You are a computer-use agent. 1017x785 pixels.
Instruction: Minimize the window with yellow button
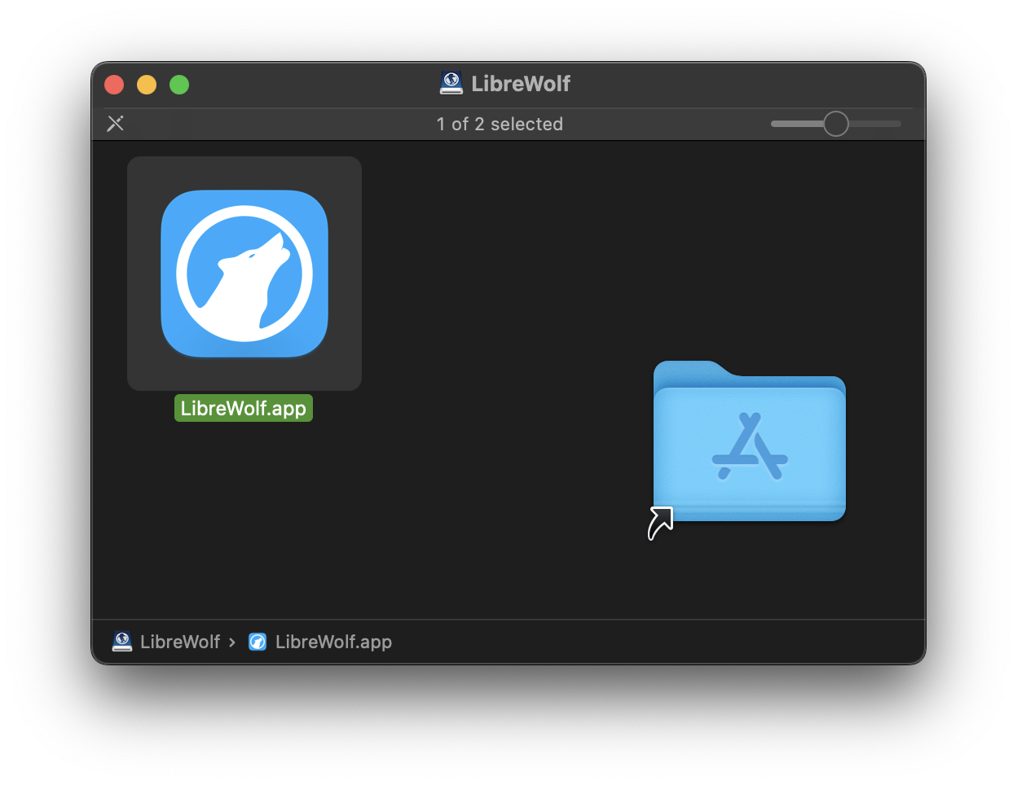click(x=147, y=85)
